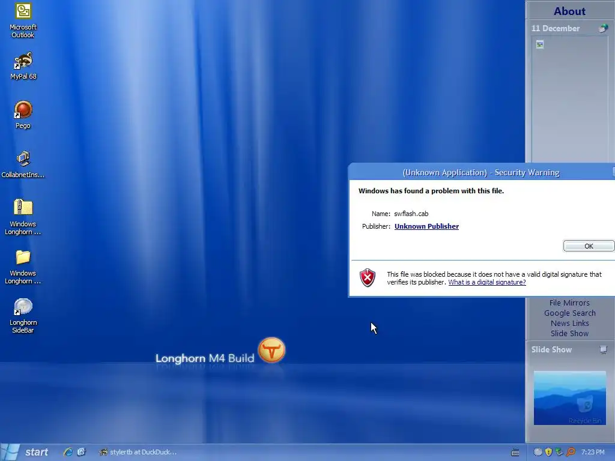Open the Longhorn SideBar shortcut
Screen dimensions: 615x461
tap(23, 316)
